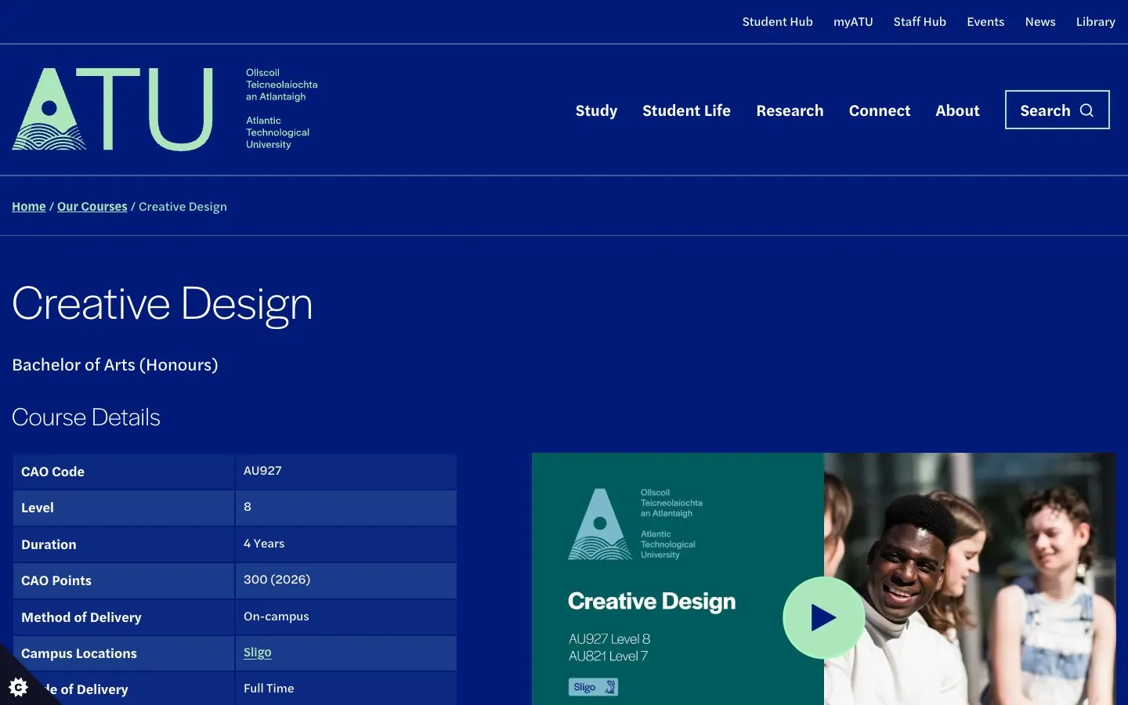
Task: Select the 4 Years duration value
Action: click(x=264, y=544)
